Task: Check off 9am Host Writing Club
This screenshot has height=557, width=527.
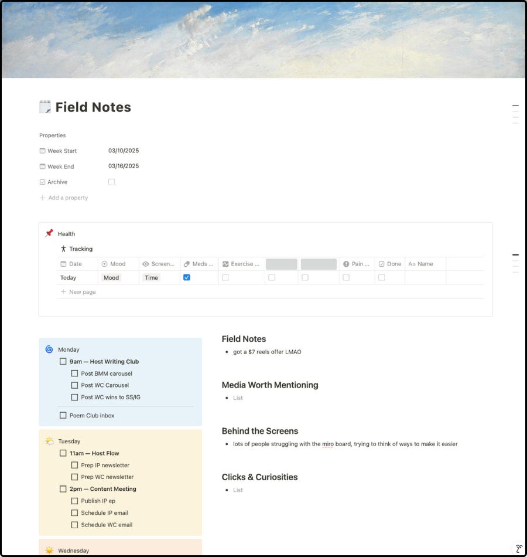Action: pos(63,361)
